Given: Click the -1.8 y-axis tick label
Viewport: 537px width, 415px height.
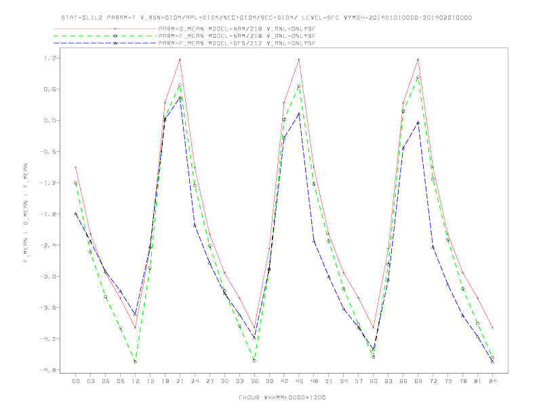Looking at the screenshot, I should coord(48,214).
